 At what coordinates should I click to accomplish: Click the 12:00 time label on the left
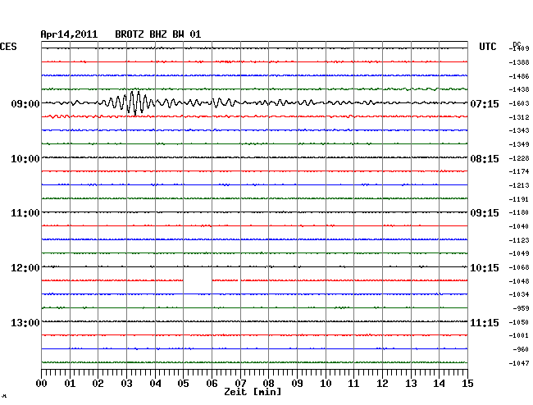click(x=25, y=268)
